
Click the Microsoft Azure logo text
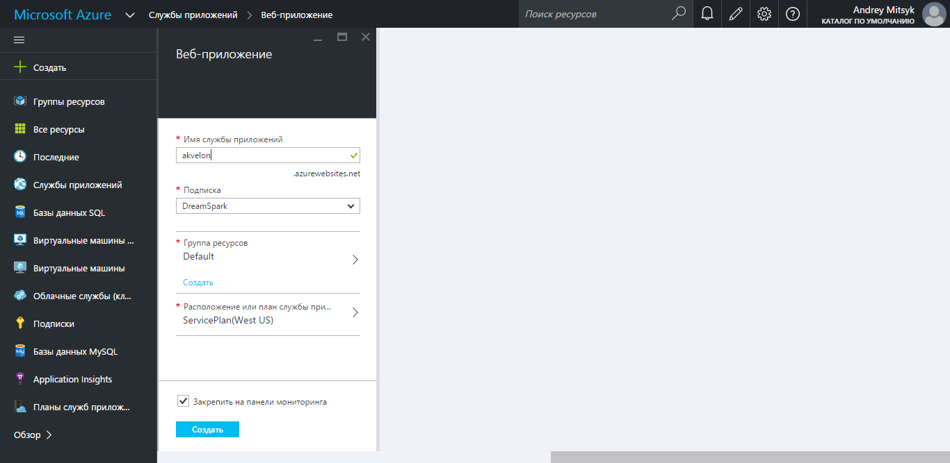tap(63, 15)
